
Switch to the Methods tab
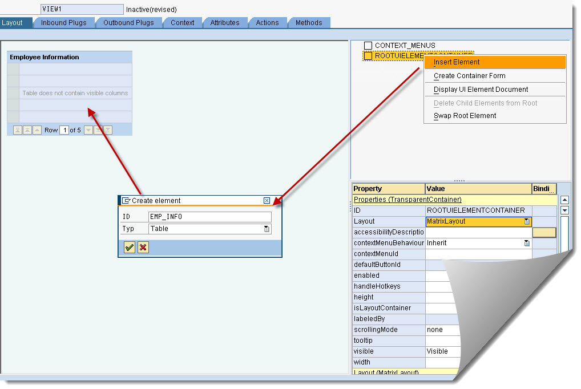308,23
